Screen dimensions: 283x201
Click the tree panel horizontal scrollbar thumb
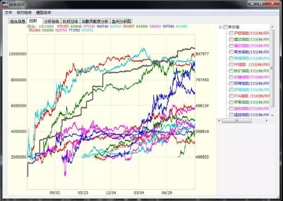tap(237, 121)
